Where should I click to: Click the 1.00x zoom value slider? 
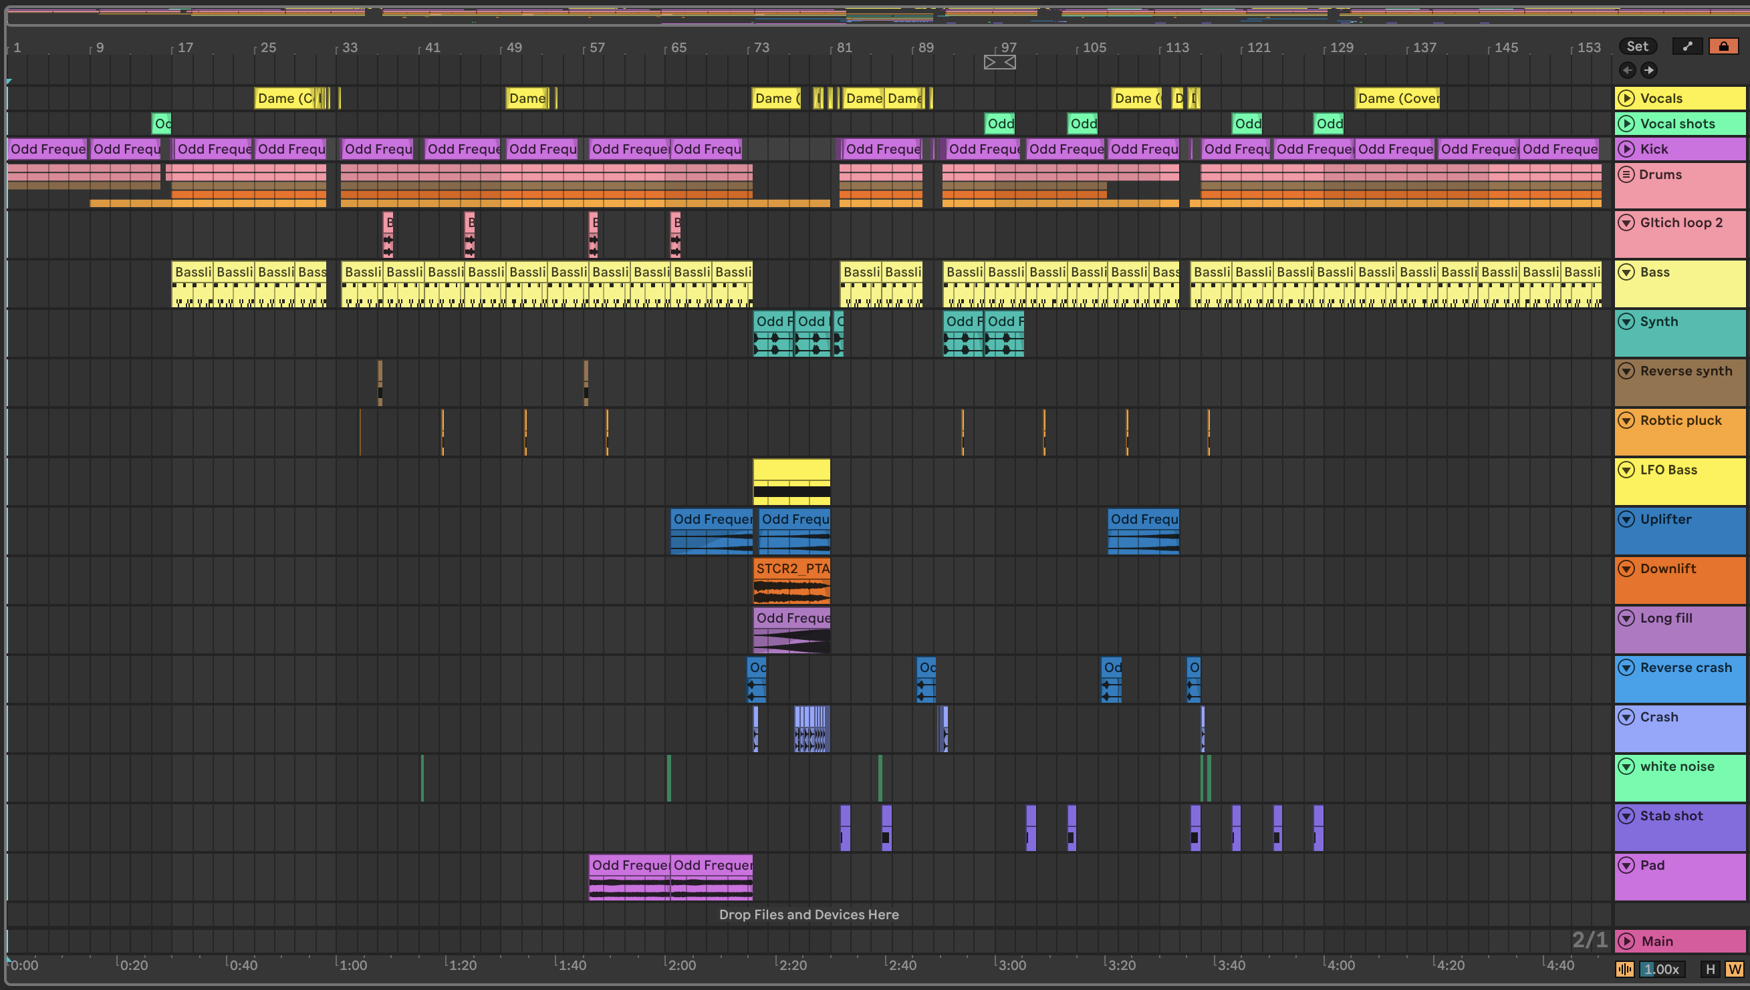[x=1662, y=969]
